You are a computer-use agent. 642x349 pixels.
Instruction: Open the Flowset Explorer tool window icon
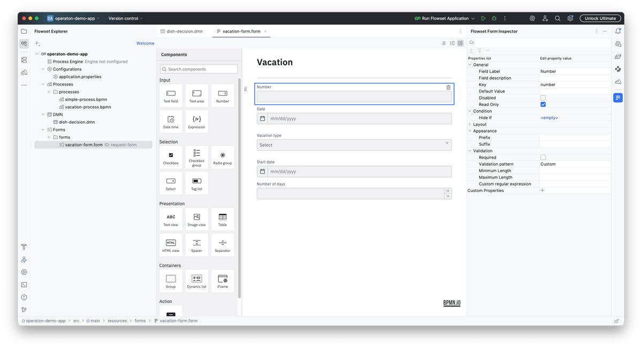pyautogui.click(x=24, y=44)
